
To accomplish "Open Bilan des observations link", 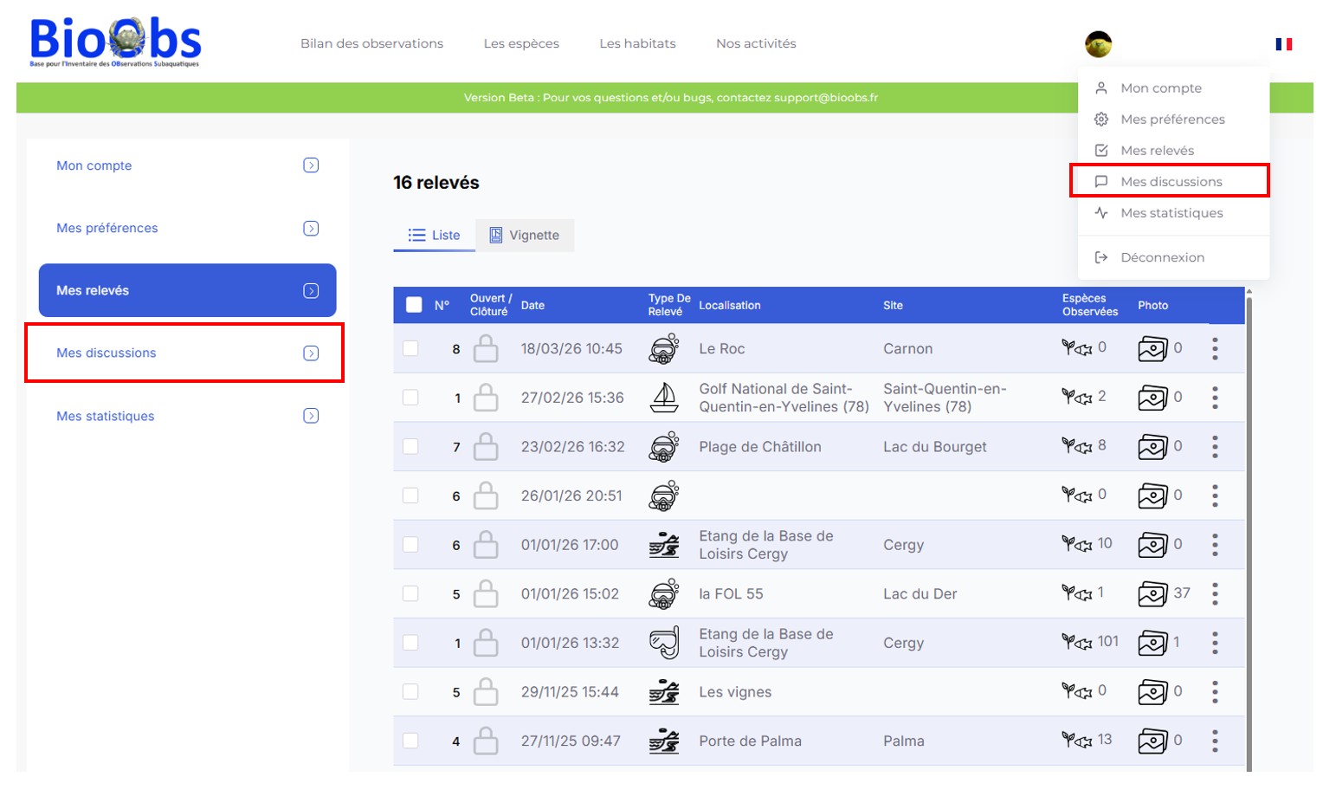I will 371,43.
